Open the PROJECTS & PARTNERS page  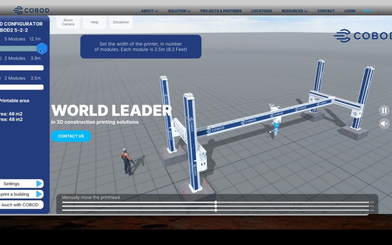click(x=221, y=11)
